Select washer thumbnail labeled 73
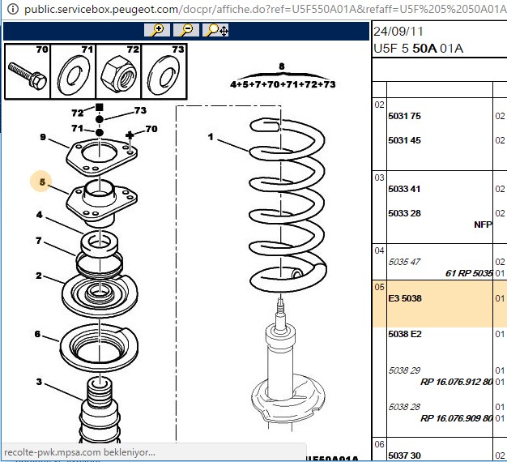The height and width of the screenshot is (462, 507). 164,71
